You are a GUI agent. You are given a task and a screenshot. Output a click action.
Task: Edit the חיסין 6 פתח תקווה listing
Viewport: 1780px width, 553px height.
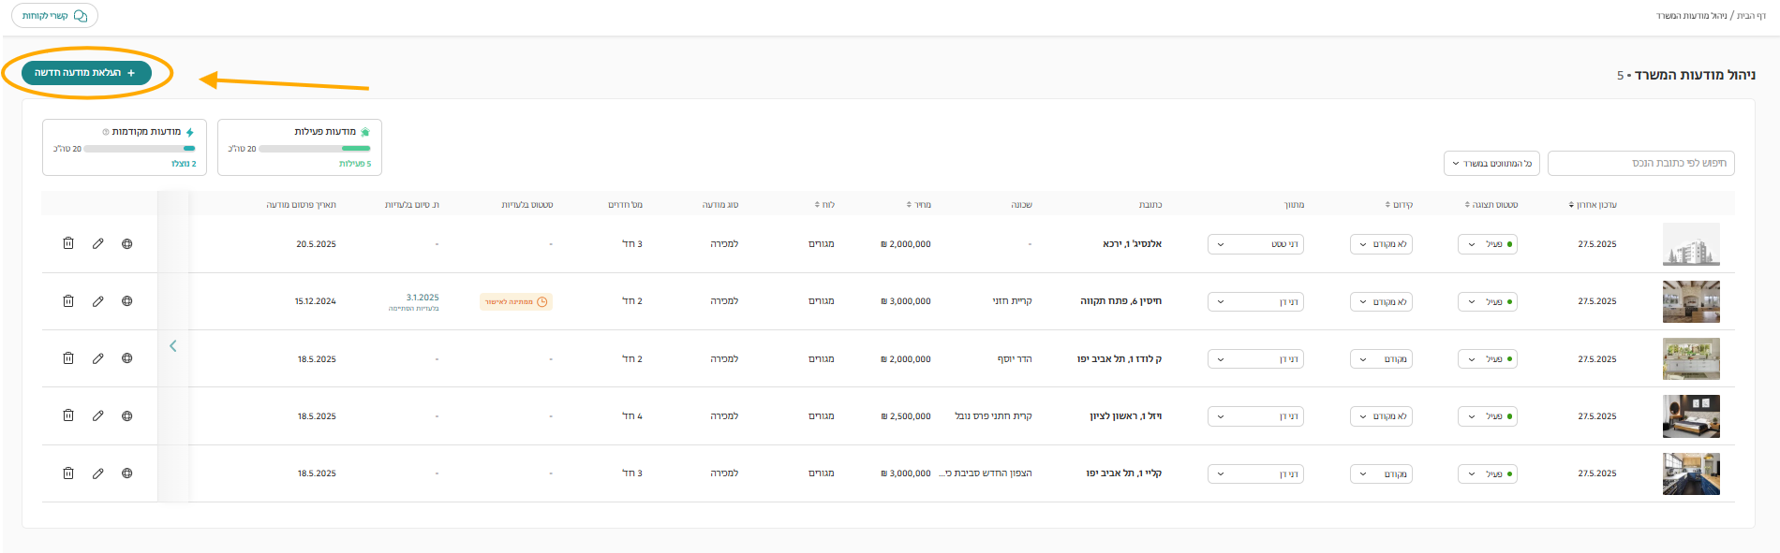97,301
